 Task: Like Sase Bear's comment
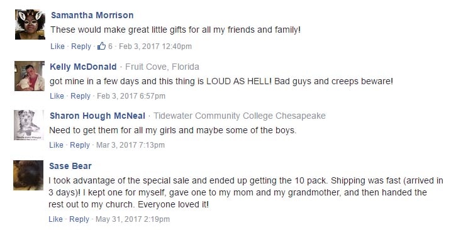[56, 219]
